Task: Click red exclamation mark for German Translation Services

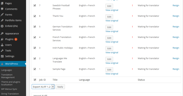Action: (x=132, y=27)
